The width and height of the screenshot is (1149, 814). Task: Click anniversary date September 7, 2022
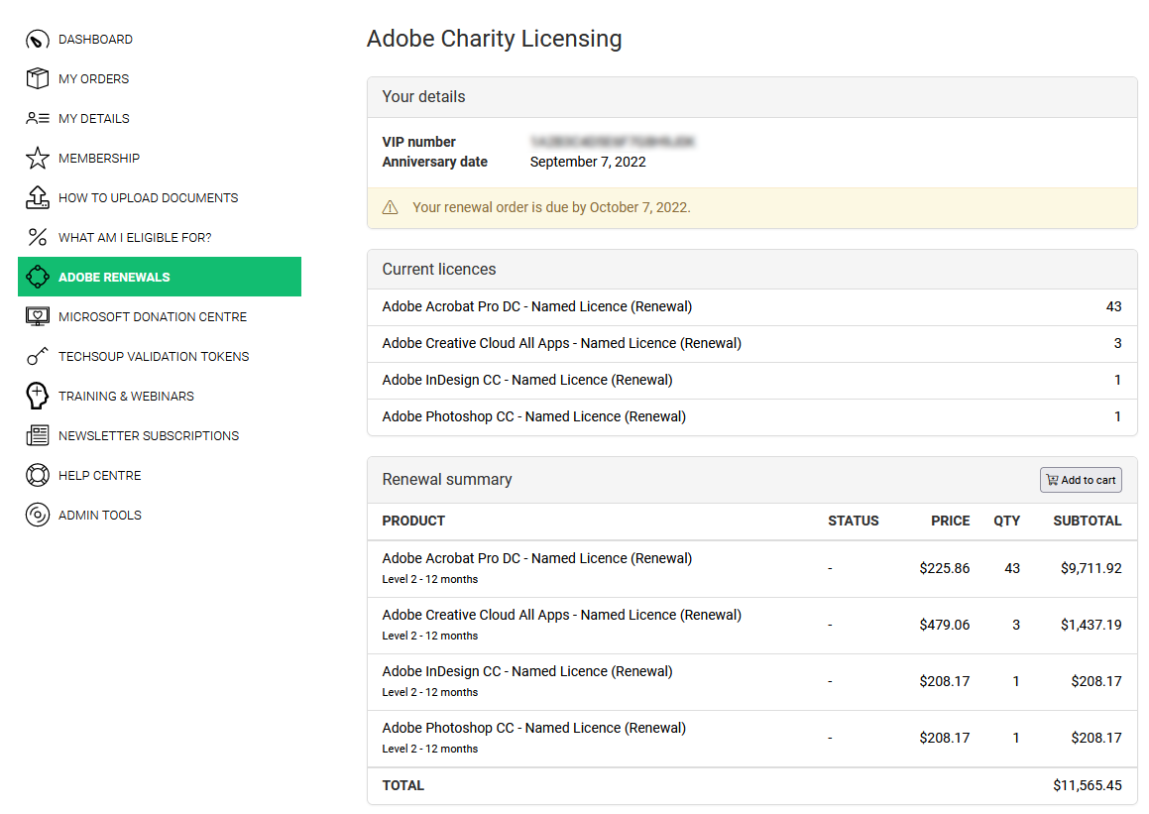tap(588, 162)
